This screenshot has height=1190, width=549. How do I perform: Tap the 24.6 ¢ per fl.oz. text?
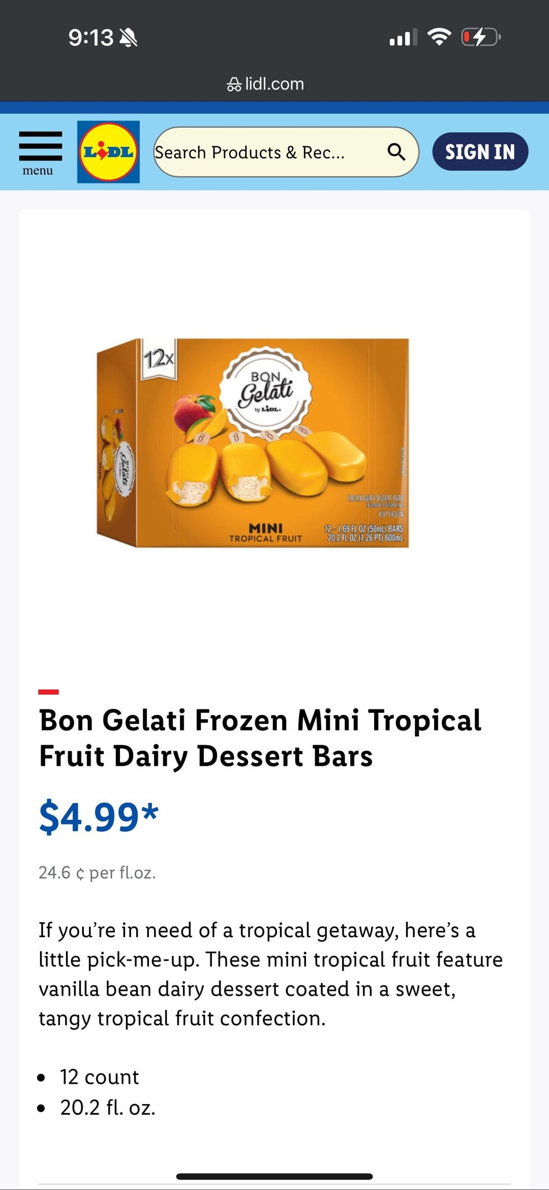click(98, 873)
